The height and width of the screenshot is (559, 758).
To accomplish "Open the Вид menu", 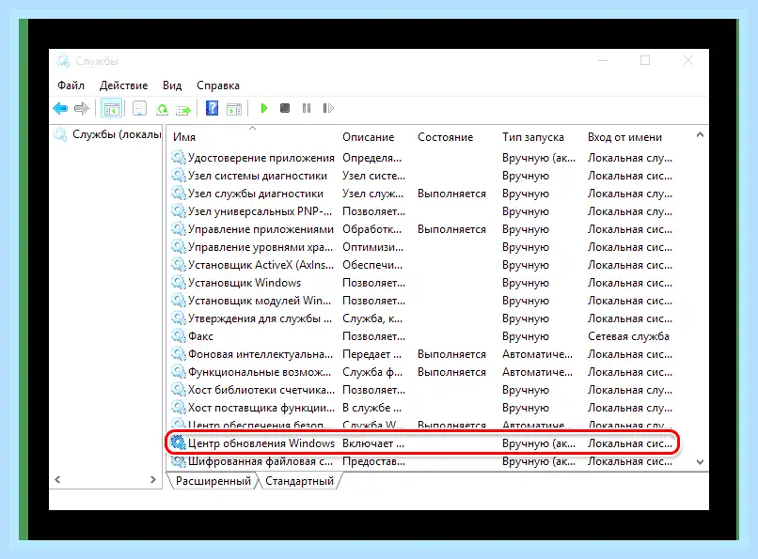I will [172, 85].
